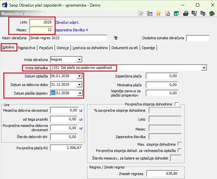Click the Mesečna delovna obveznost hours field
The width and height of the screenshot is (217, 179).
tap(64, 110)
